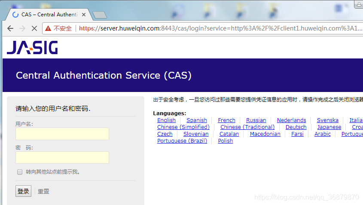Click the red not-secure warning triangle
This screenshot has width=363, height=205.
point(48,28)
